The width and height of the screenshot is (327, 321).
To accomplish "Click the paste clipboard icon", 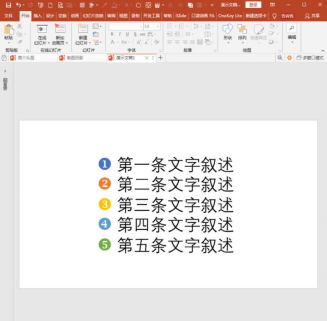I will pos(9,29).
